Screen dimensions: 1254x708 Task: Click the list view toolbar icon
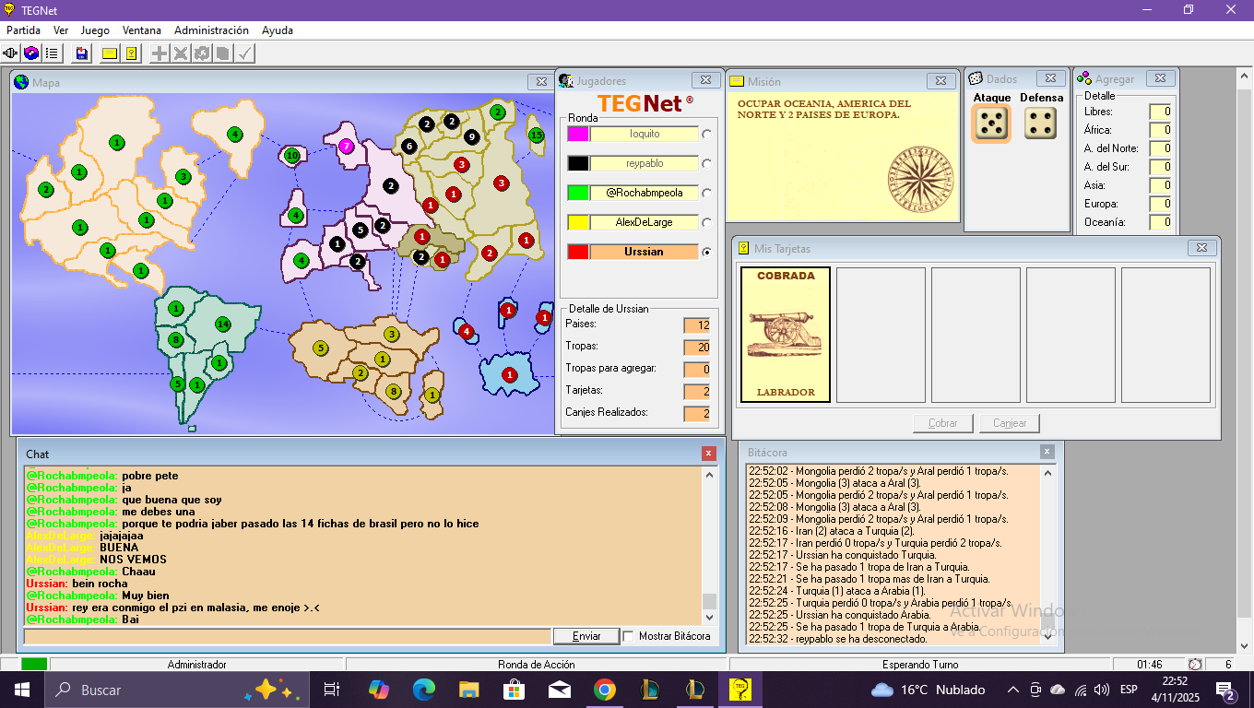coord(52,53)
